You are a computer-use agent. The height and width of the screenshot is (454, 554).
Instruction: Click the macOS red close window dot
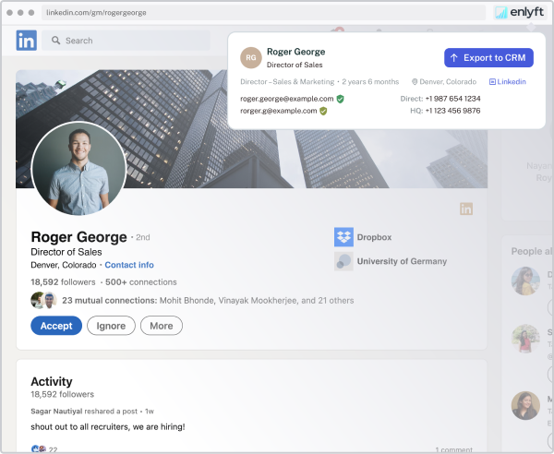[10, 13]
